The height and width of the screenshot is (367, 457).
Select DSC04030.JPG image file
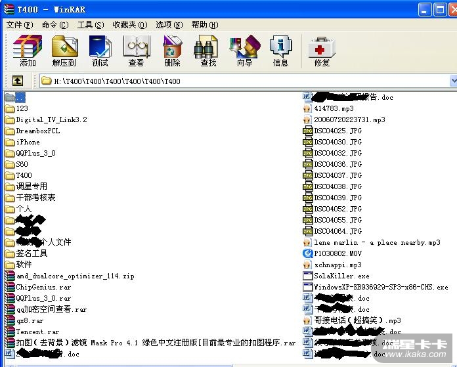332,142
